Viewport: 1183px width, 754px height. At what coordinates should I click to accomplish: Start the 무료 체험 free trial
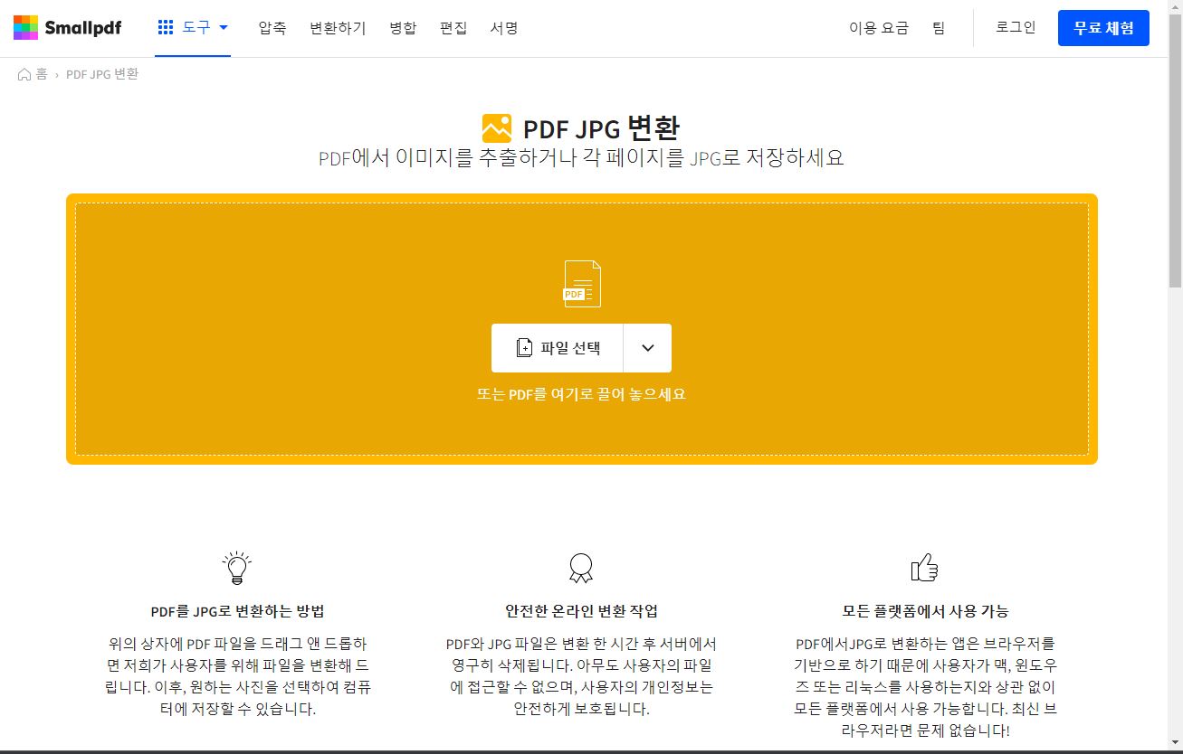tap(1103, 28)
